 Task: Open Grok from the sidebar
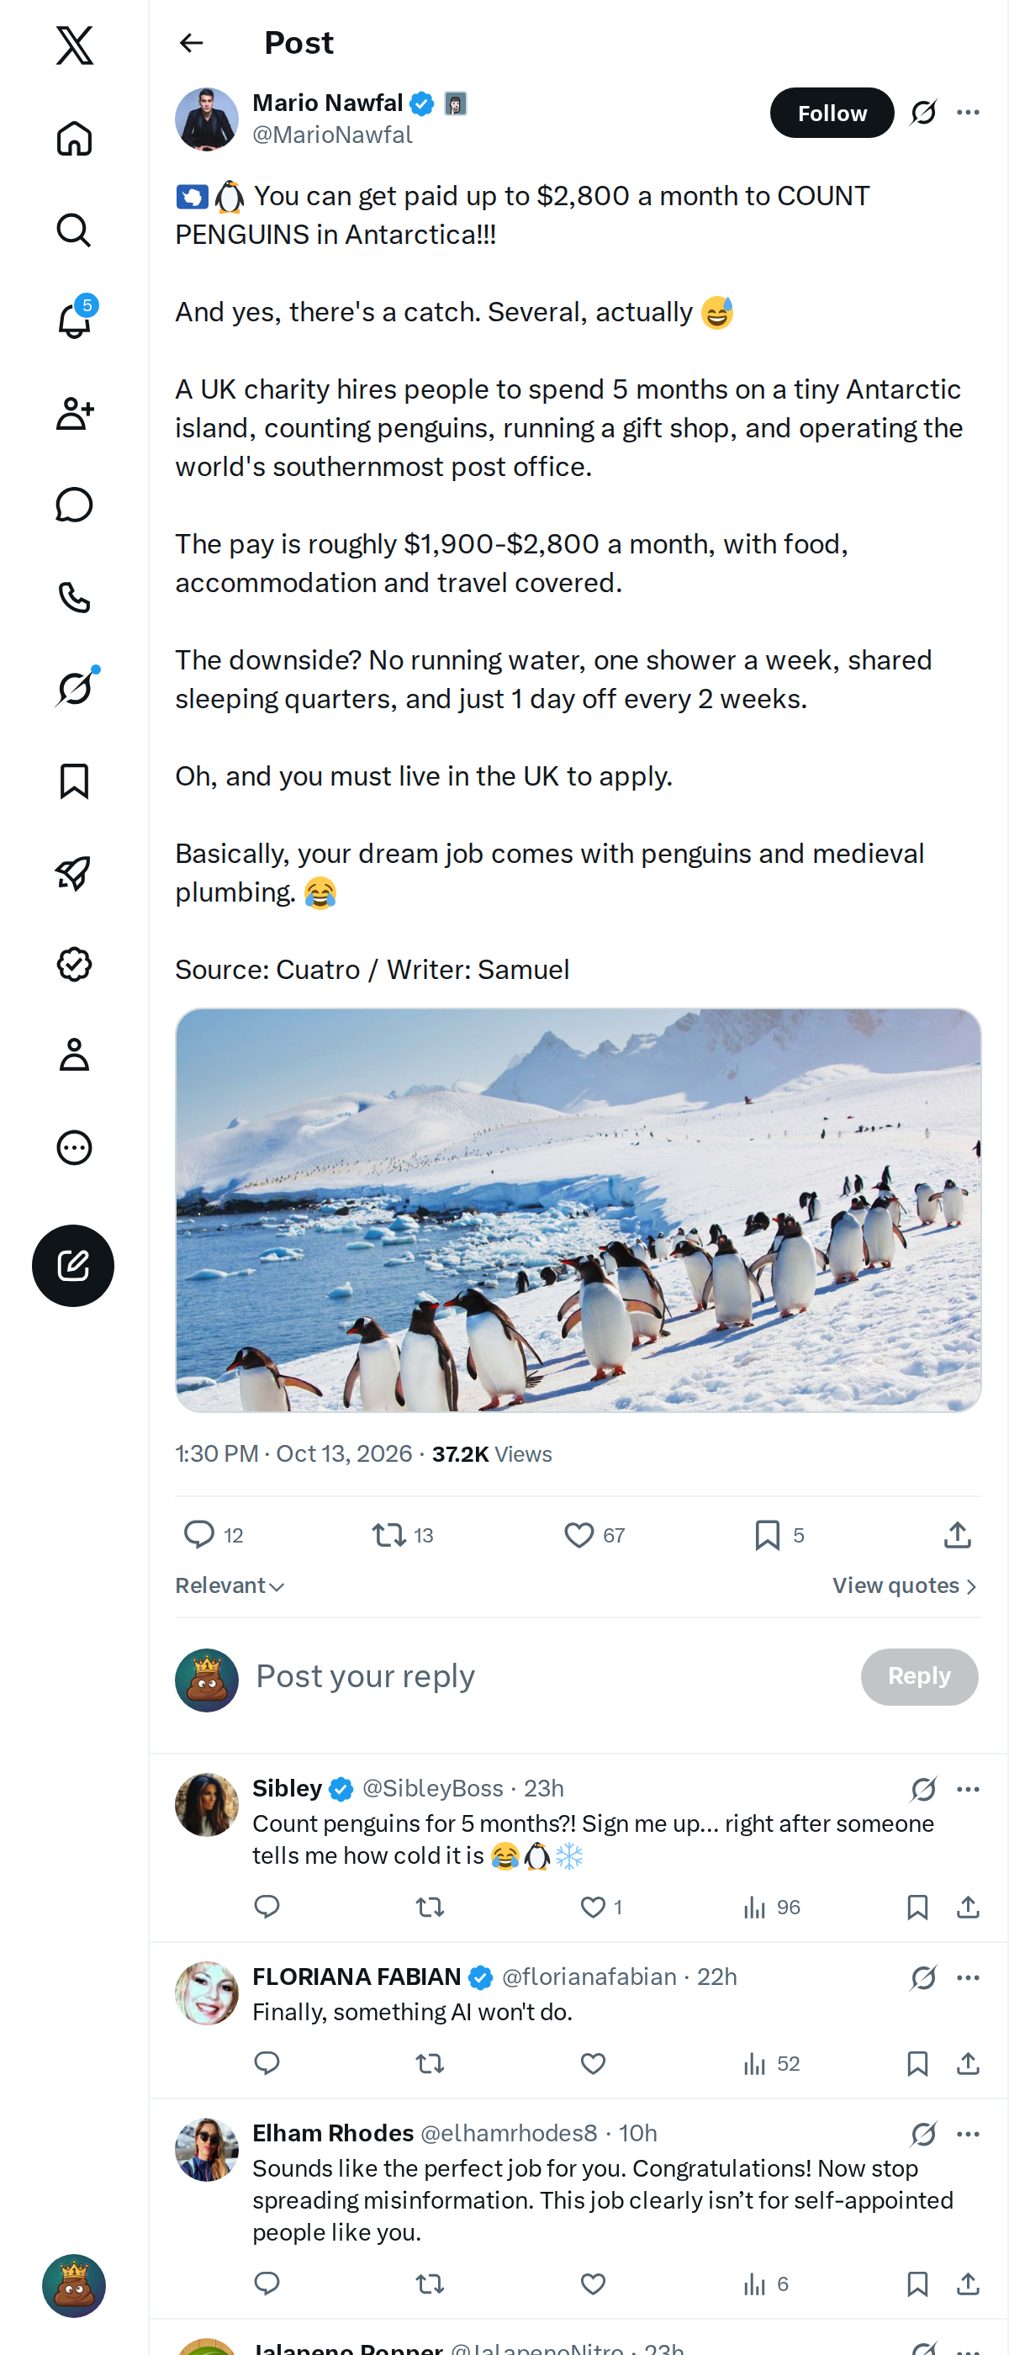(x=74, y=687)
